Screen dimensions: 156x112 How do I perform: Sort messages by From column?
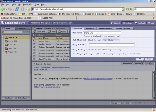click(x=46, y=35)
